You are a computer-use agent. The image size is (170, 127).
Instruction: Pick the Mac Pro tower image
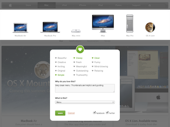click(x=130, y=23)
